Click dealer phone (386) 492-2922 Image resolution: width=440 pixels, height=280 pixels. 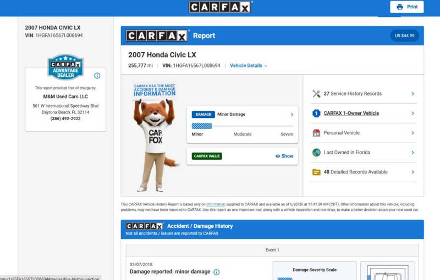[65, 119]
